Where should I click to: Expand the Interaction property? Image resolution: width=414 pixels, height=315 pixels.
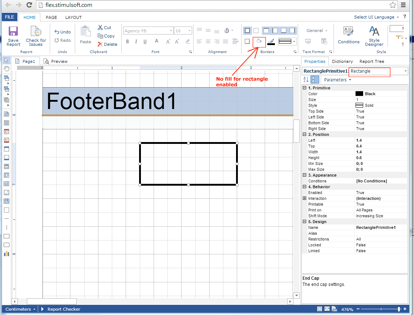coord(304,198)
